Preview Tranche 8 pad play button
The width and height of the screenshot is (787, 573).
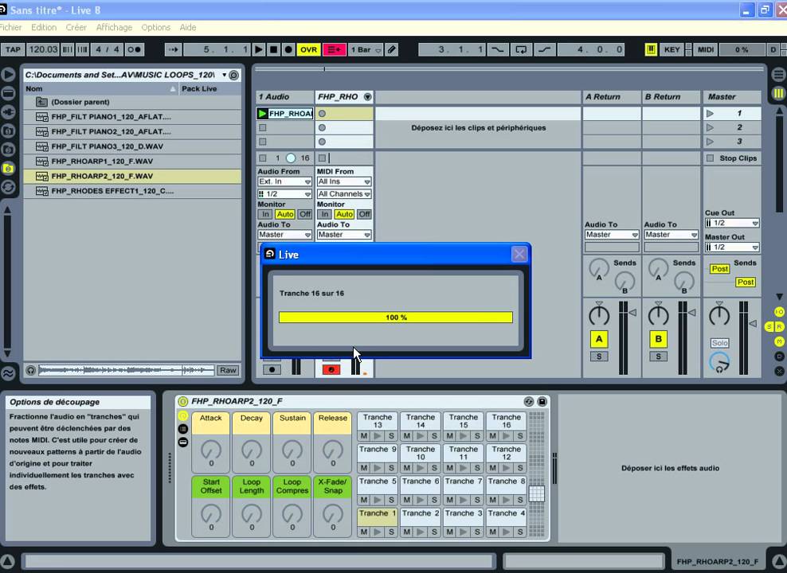click(x=507, y=500)
